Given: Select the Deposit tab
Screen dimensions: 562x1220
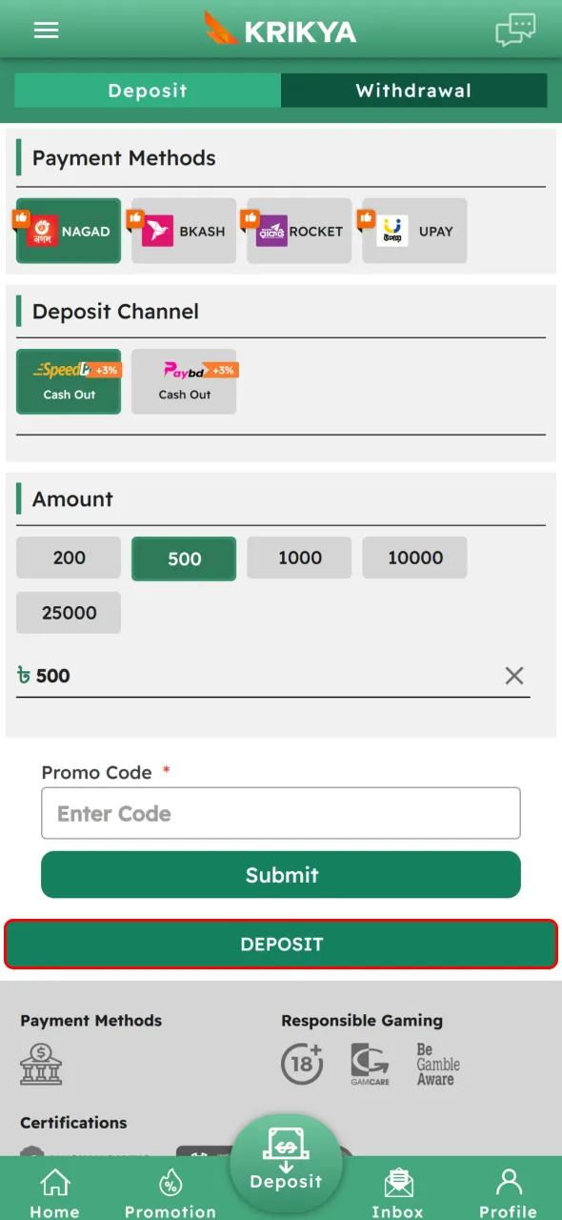Looking at the screenshot, I should [148, 91].
